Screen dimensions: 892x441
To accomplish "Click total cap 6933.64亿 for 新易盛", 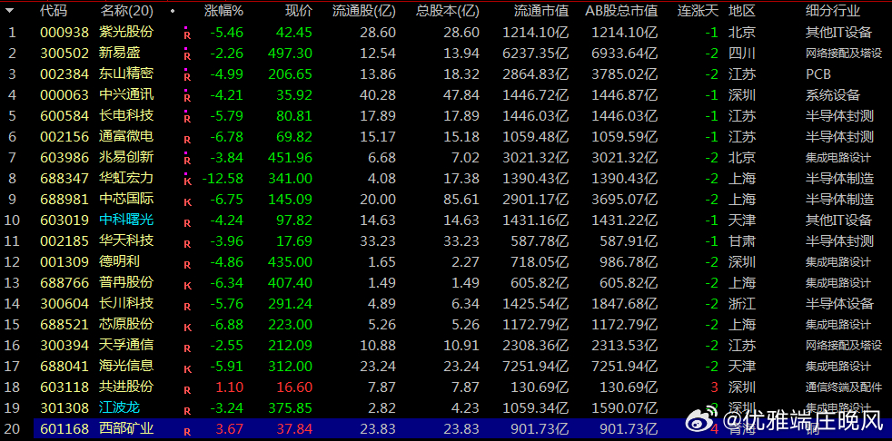I will 625,54.
